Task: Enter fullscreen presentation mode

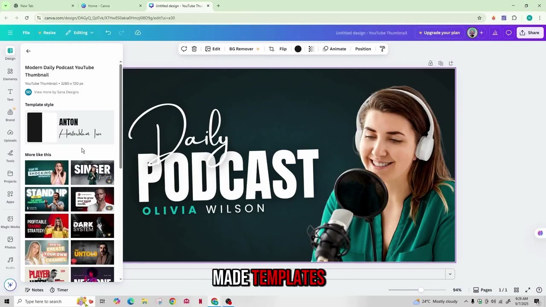Action: coord(528,290)
